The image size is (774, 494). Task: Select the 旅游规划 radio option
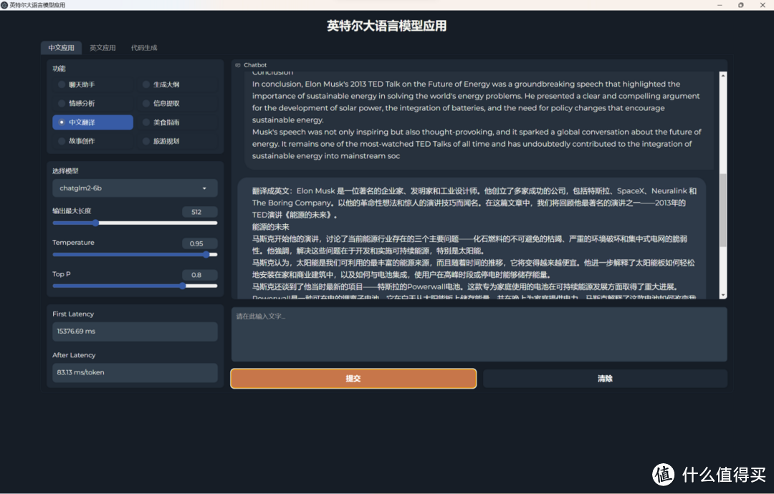(177, 141)
